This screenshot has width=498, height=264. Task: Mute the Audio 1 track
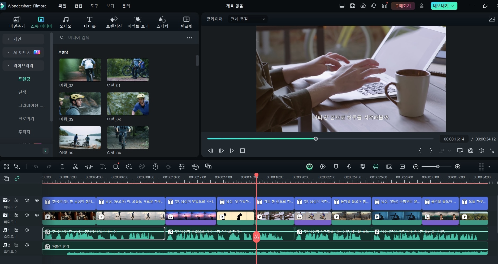[27, 230]
